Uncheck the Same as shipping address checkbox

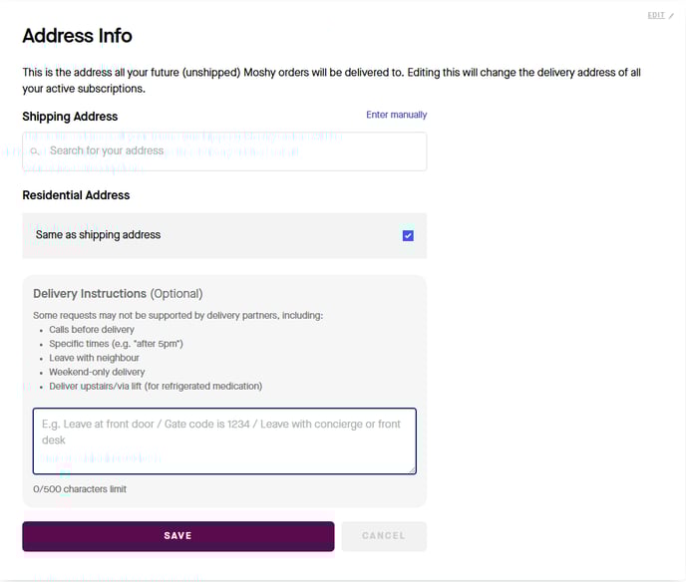click(408, 236)
